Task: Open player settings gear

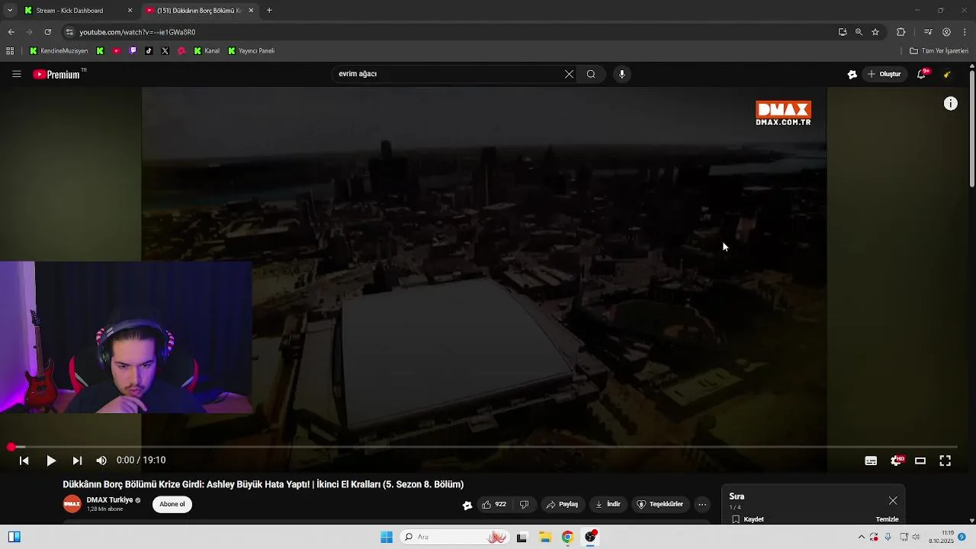Action: pos(897,461)
